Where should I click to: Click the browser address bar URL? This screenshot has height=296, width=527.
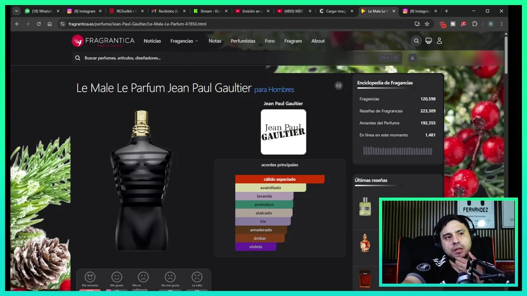(x=137, y=24)
